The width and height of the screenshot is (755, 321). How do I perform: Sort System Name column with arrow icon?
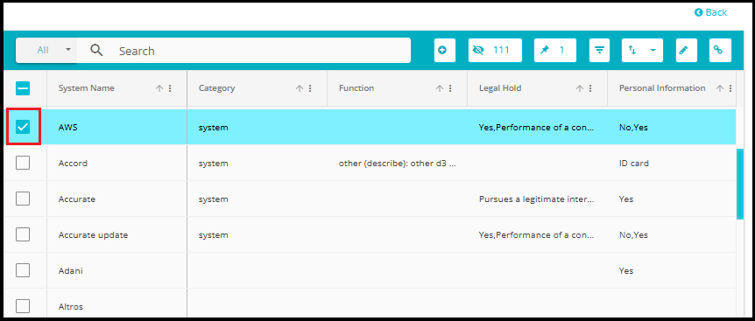159,88
